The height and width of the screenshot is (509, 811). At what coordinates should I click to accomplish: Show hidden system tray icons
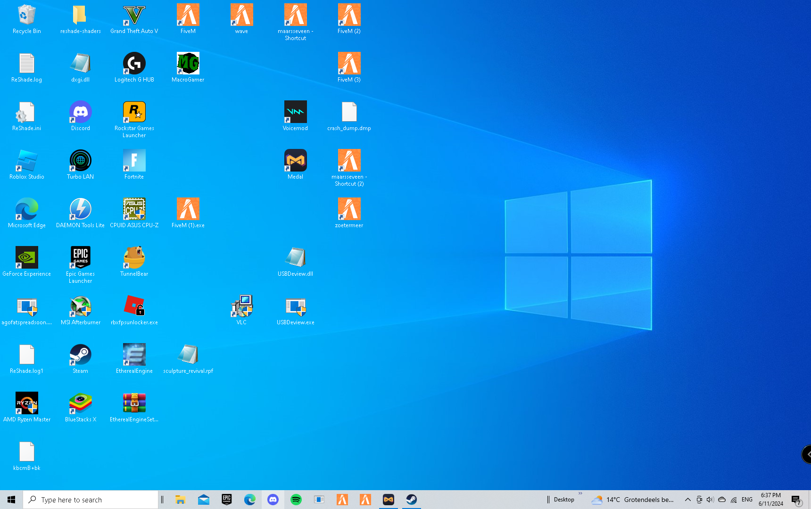687,500
